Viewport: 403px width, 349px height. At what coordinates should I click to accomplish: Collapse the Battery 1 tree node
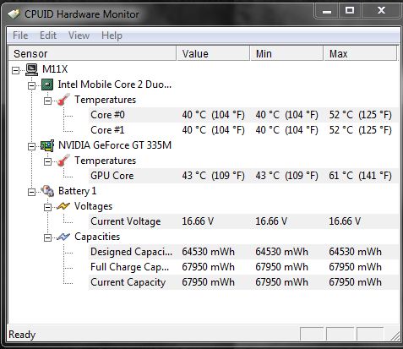point(31,192)
